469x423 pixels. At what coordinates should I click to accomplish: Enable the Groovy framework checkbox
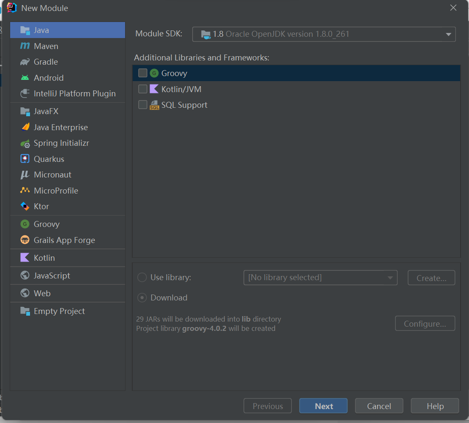[x=143, y=73]
